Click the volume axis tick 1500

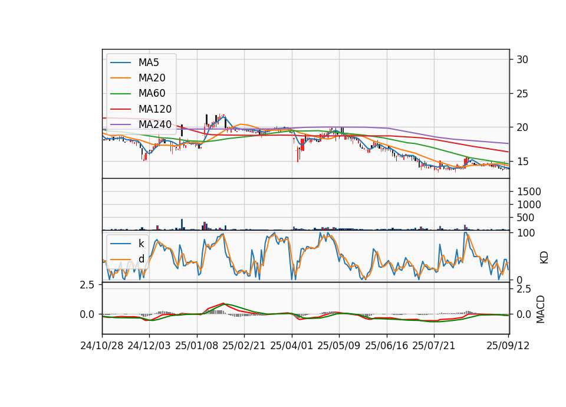[x=529, y=192]
